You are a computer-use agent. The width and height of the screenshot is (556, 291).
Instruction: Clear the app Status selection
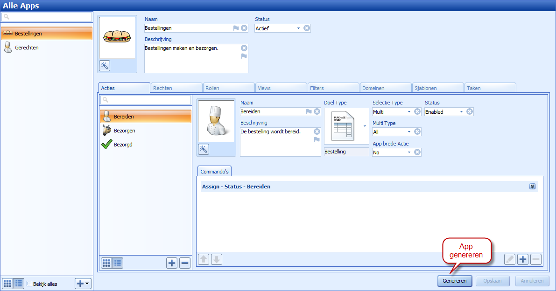click(307, 28)
